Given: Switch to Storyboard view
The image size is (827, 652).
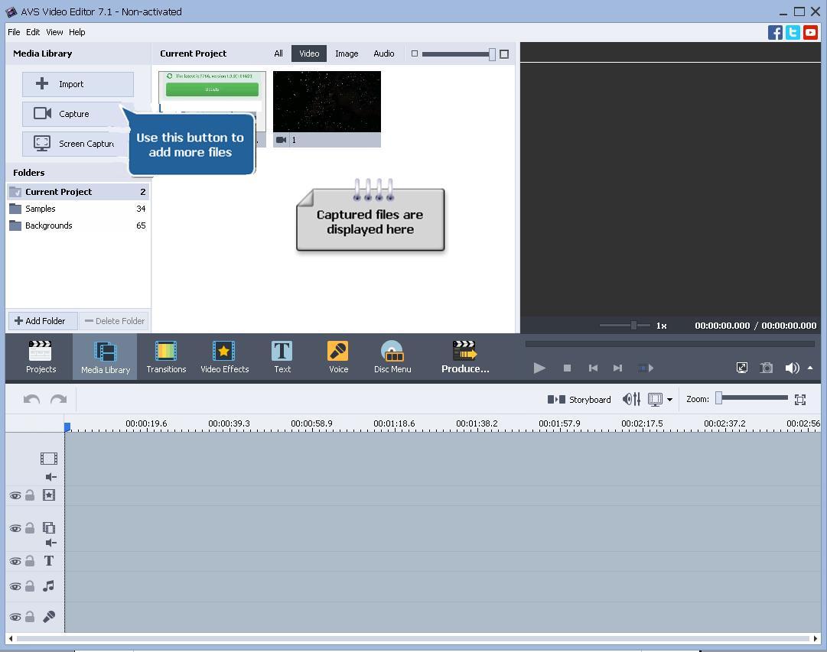Looking at the screenshot, I should point(579,399).
